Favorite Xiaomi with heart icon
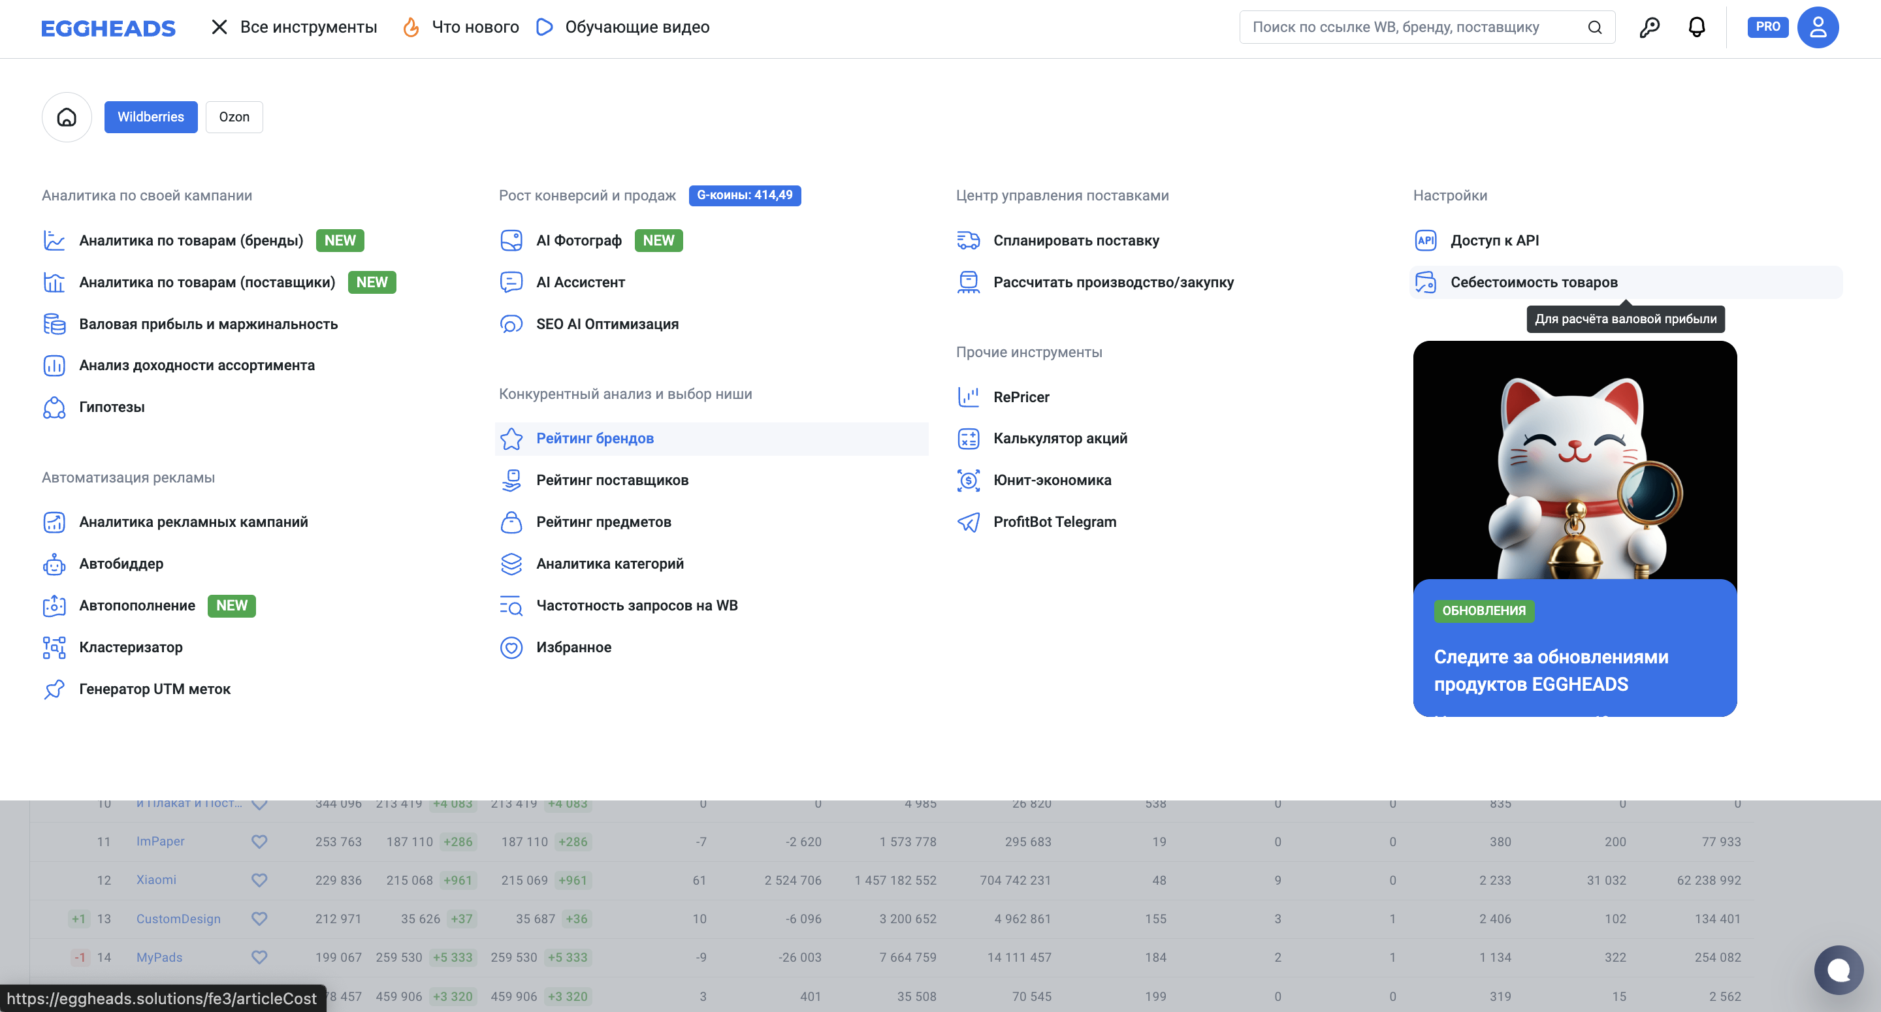Screen dimensions: 1881x1012 pyautogui.click(x=259, y=881)
